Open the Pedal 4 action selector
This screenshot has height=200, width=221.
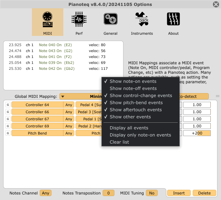pyautogui.click(x=88, y=105)
